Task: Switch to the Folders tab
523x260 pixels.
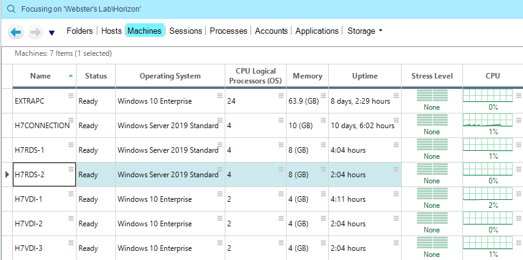Action: 80,31
